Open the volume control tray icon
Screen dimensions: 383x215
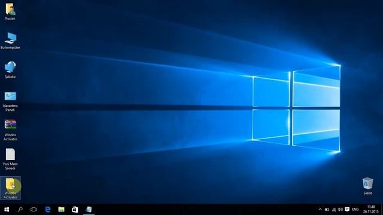[x=341, y=210]
